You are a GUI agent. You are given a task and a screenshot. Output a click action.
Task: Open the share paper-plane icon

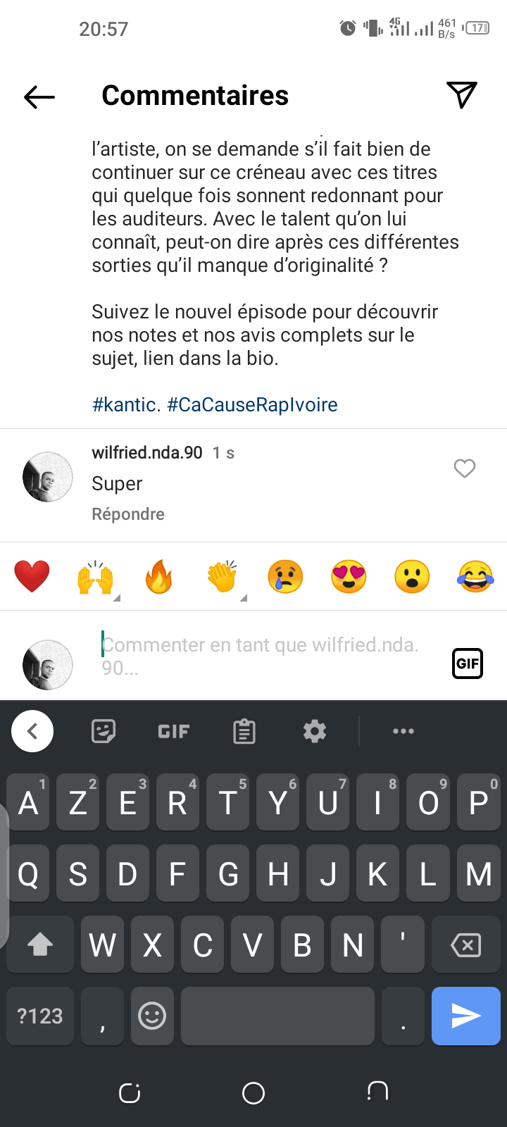click(462, 94)
